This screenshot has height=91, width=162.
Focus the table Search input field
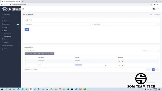point(152,51)
